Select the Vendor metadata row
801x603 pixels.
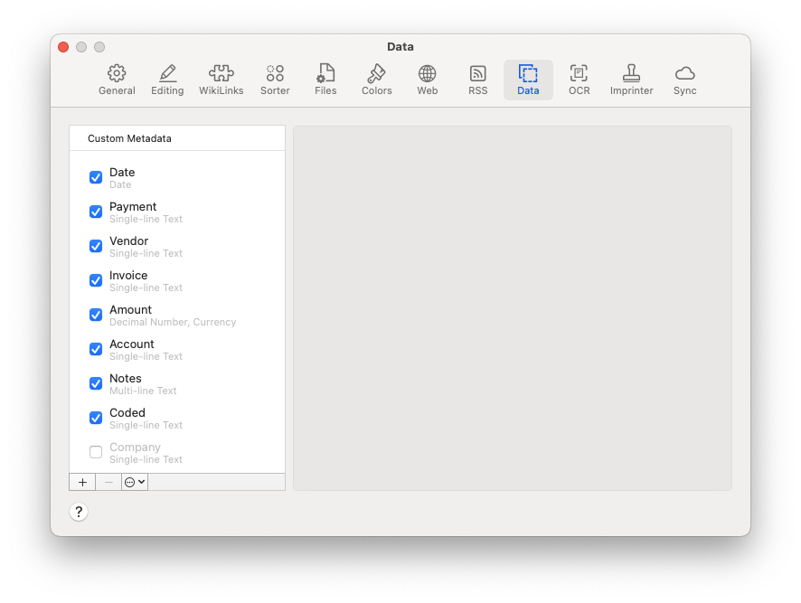181,246
